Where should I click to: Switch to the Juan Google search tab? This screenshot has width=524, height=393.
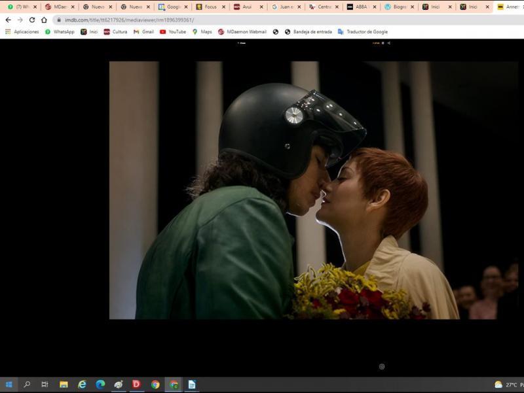pyautogui.click(x=286, y=7)
